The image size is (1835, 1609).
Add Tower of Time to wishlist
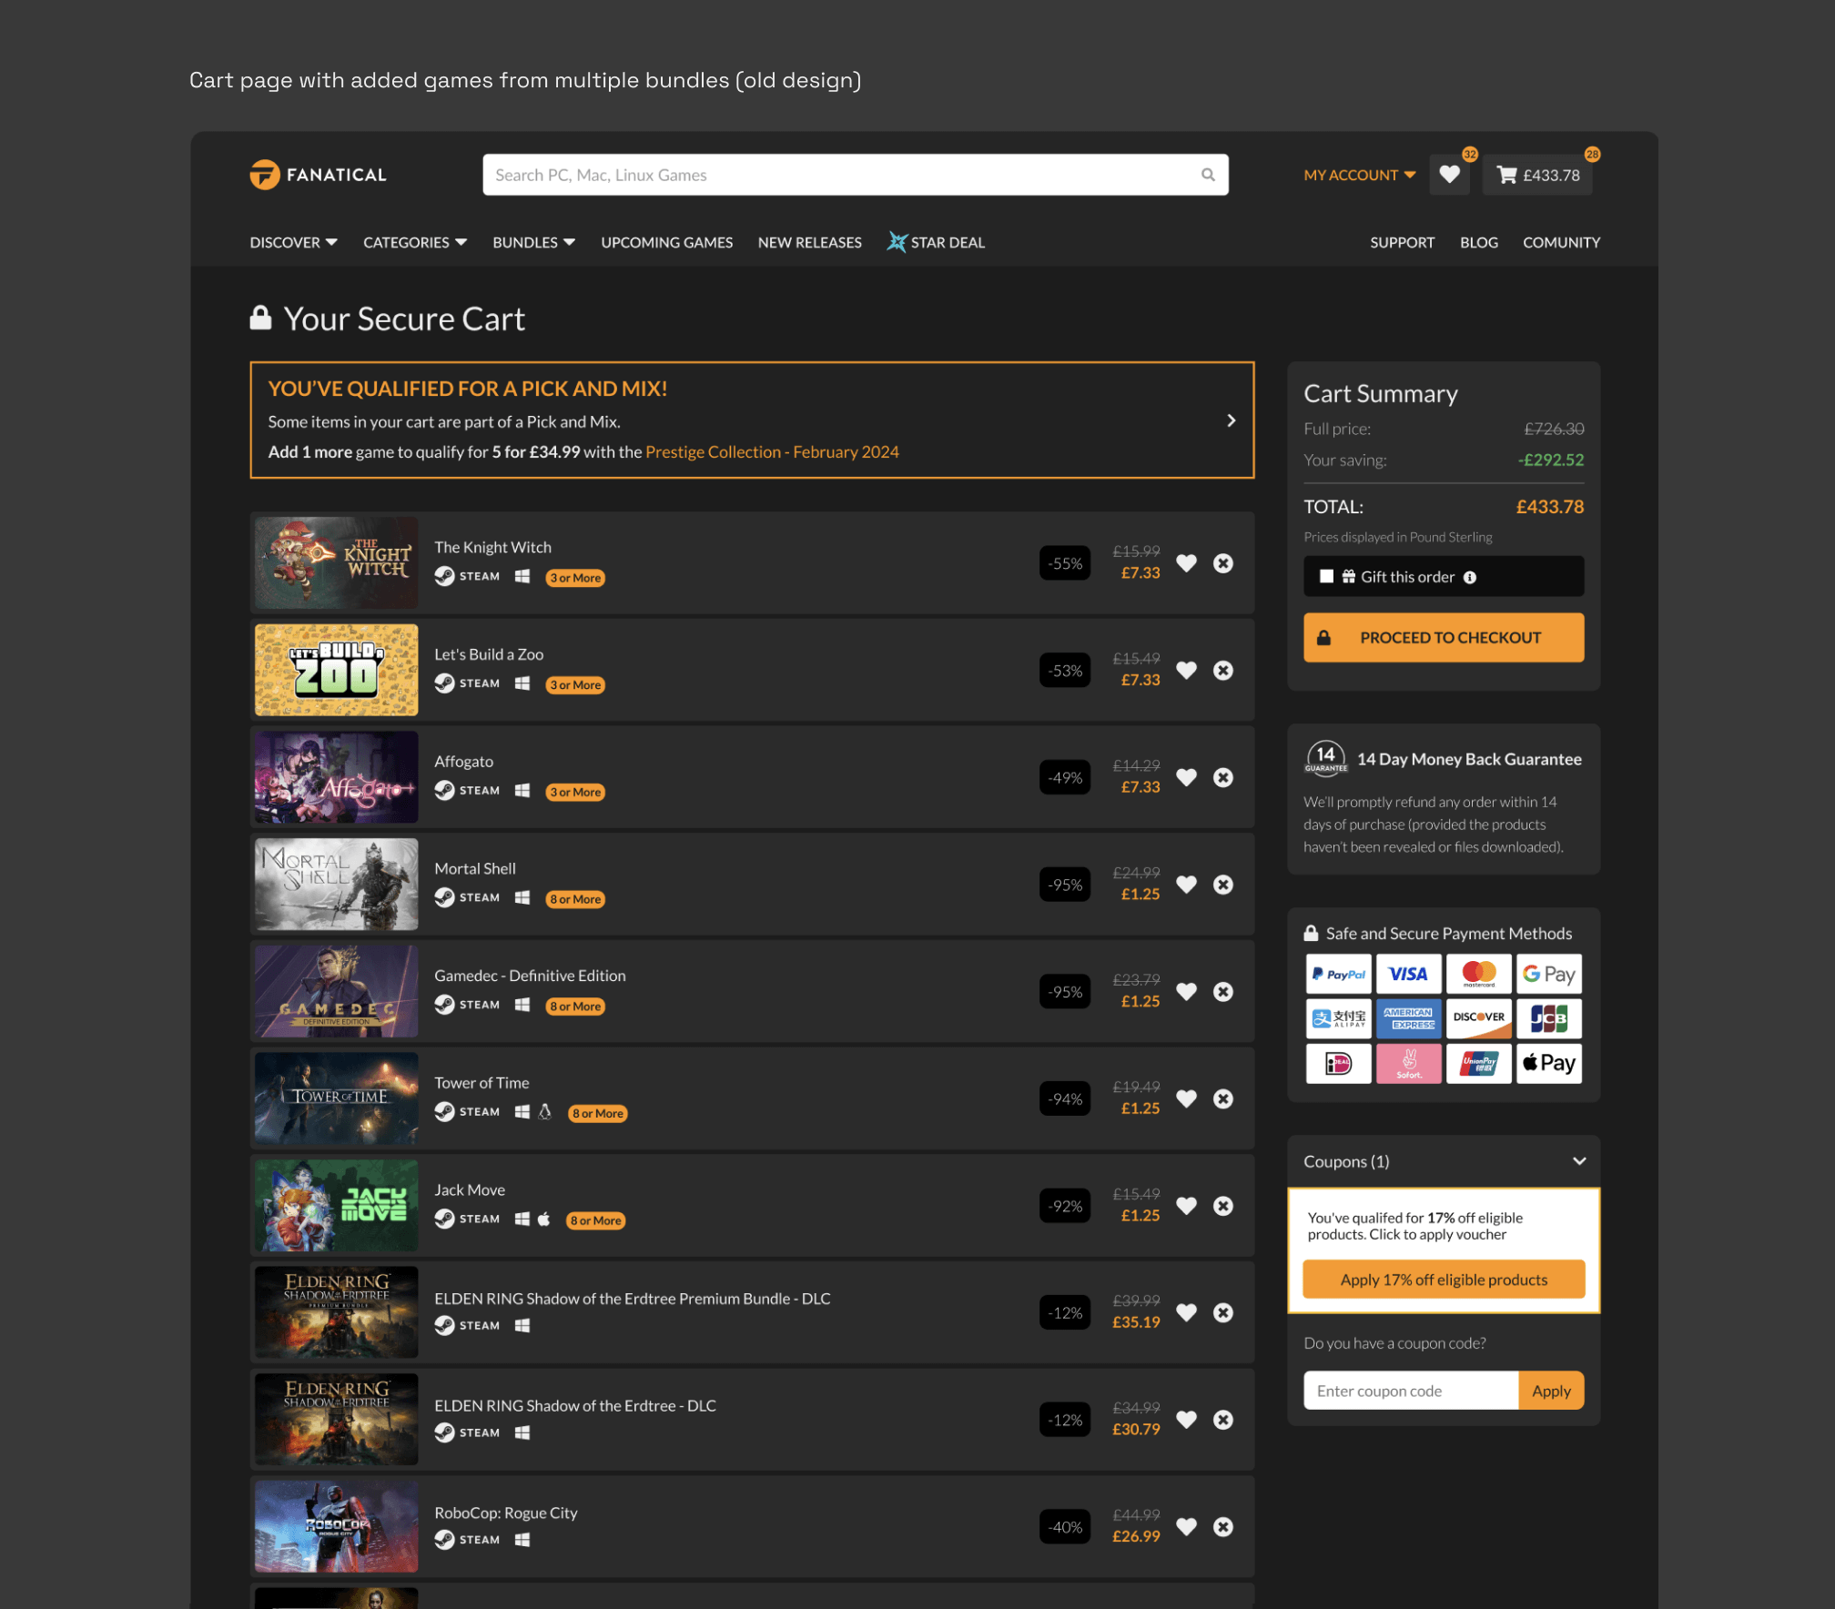(1186, 1098)
